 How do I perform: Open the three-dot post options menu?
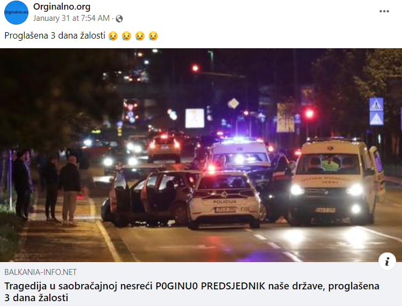[384, 11]
